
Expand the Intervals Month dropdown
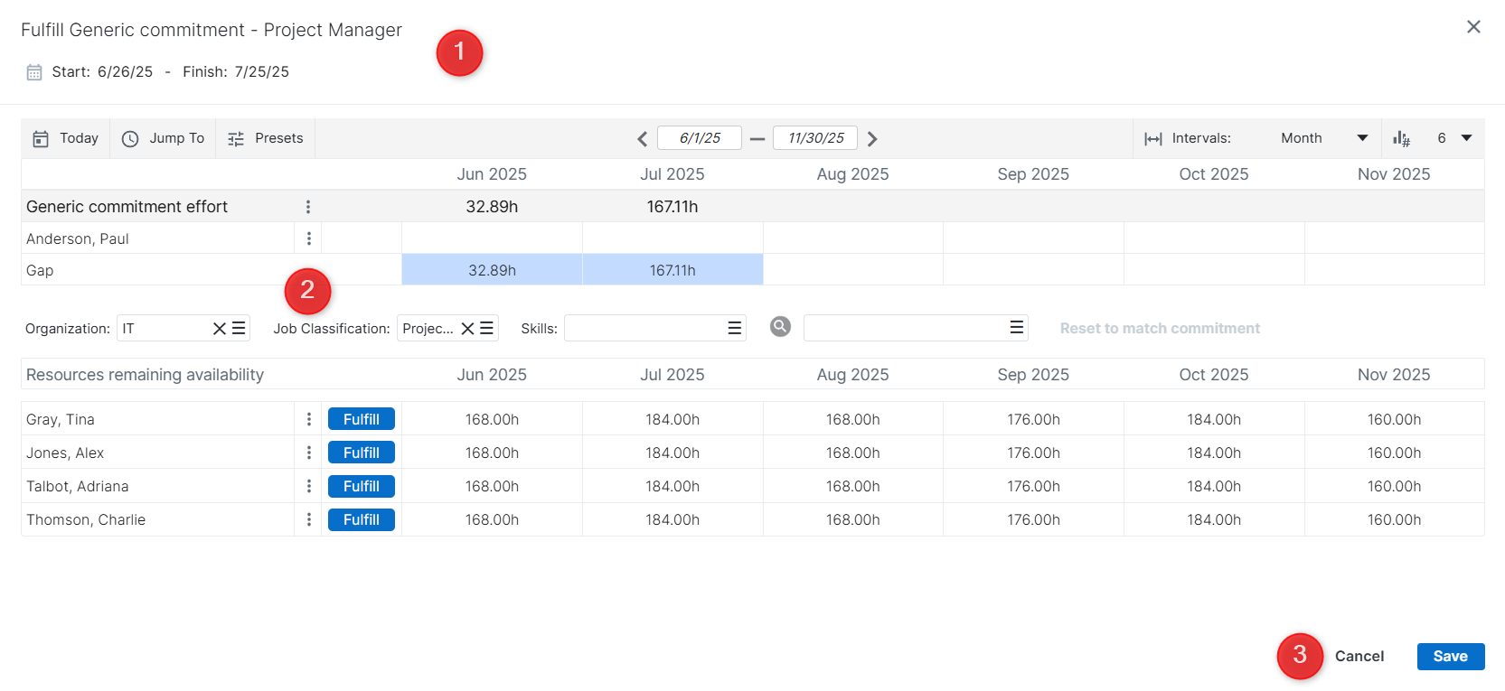click(x=1323, y=138)
